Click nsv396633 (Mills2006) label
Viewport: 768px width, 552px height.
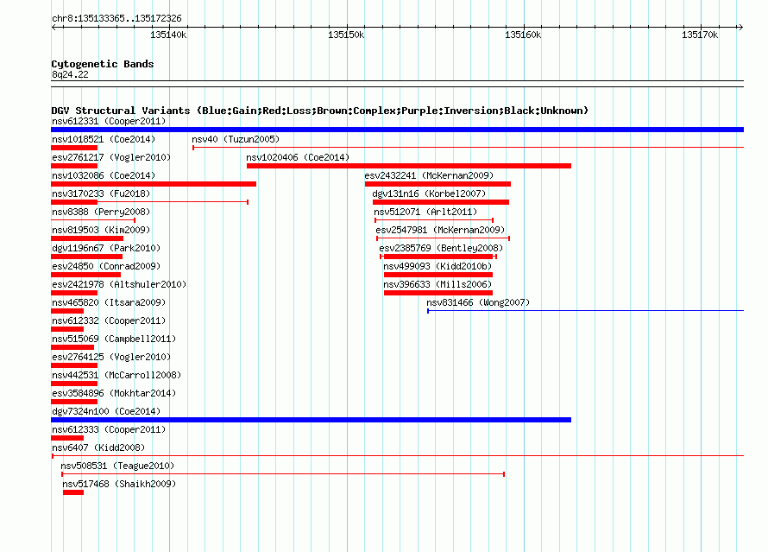click(x=438, y=284)
